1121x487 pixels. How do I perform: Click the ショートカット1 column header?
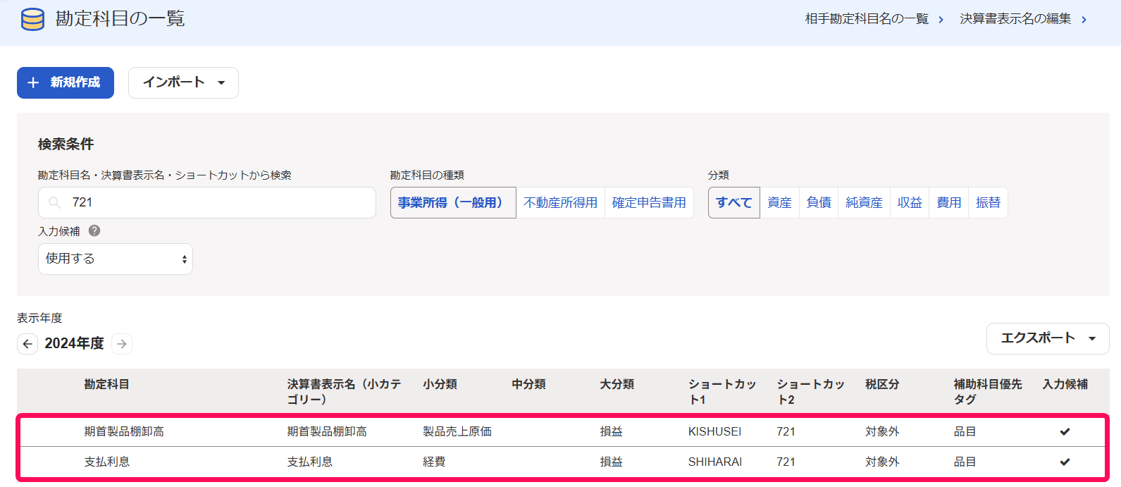(x=722, y=392)
